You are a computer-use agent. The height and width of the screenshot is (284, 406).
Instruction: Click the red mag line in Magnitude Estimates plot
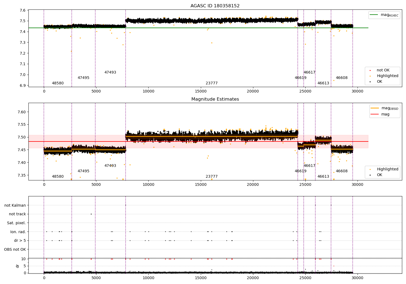point(198,141)
